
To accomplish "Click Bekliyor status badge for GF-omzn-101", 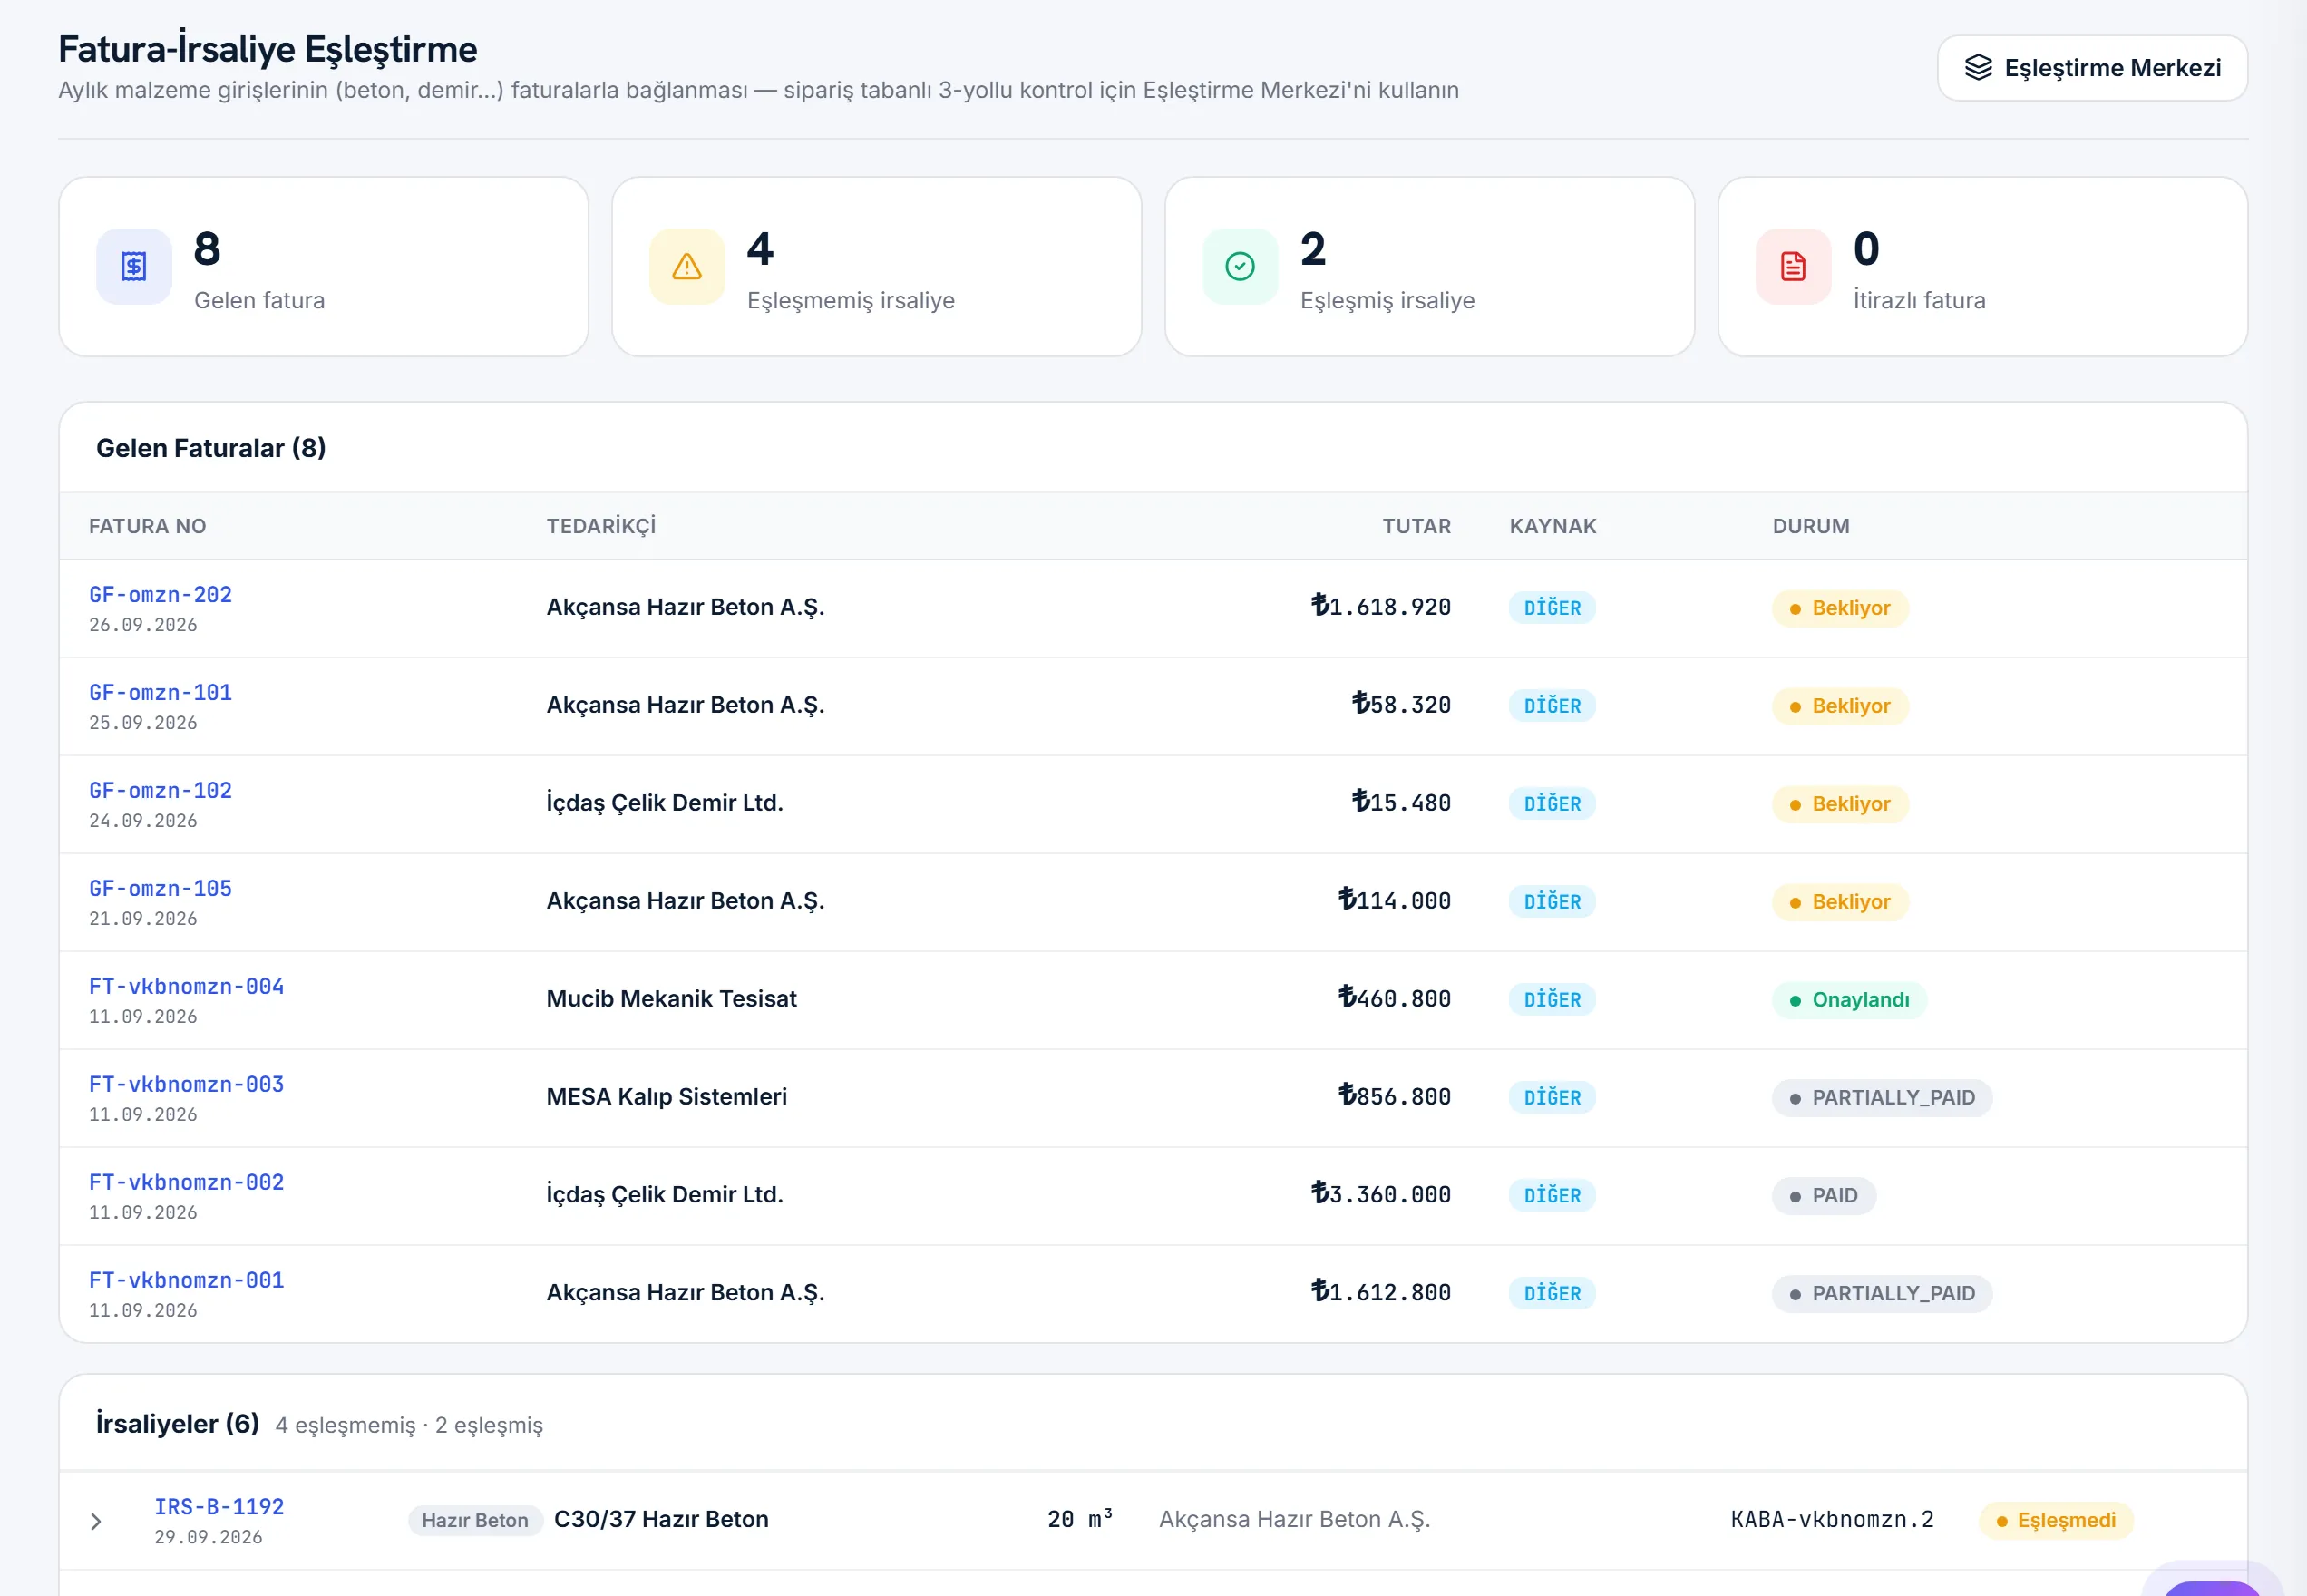I will pyautogui.click(x=1840, y=706).
